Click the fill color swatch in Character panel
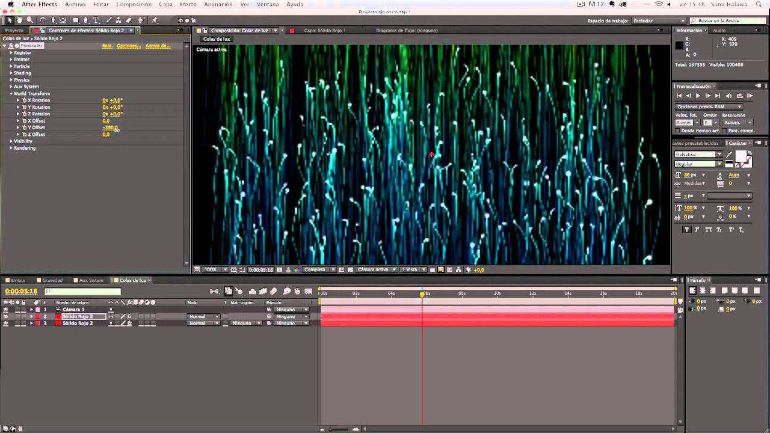Viewport: 770px width, 433px height. tap(741, 156)
